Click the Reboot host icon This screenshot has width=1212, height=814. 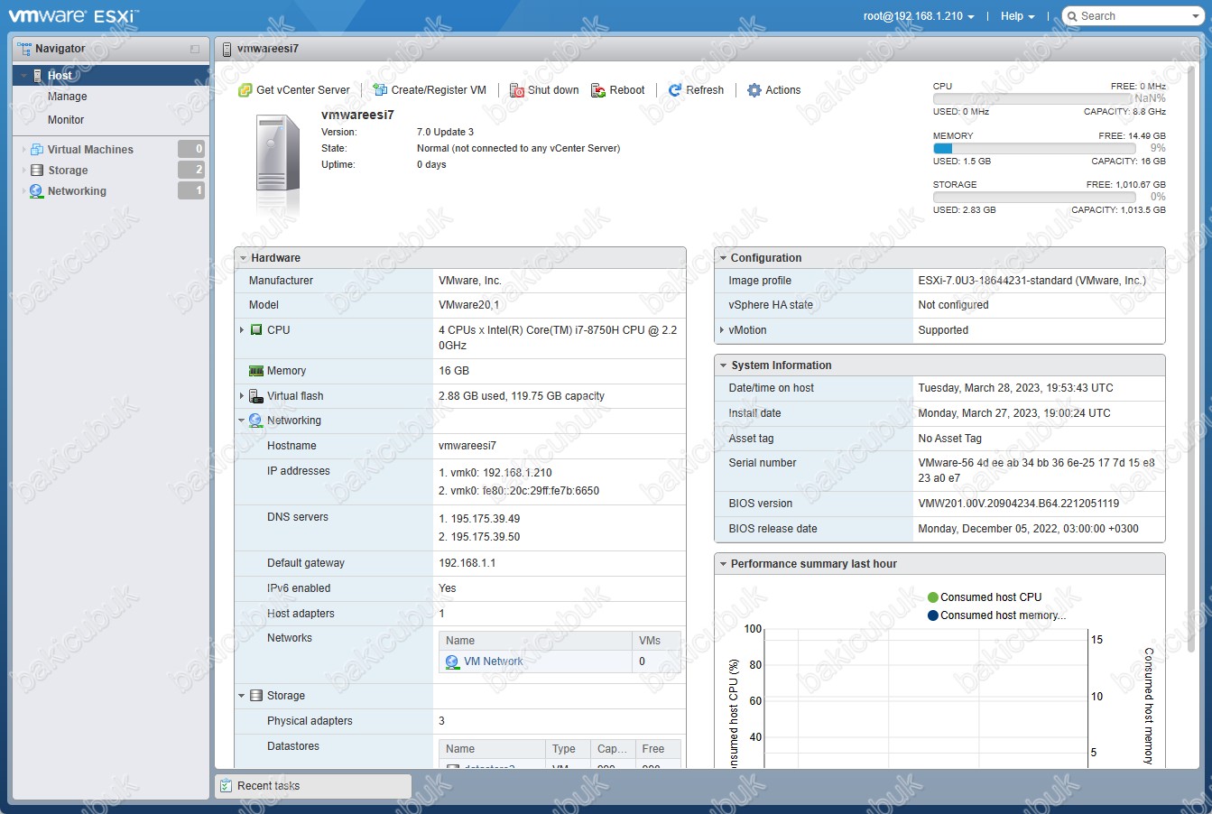(x=598, y=90)
